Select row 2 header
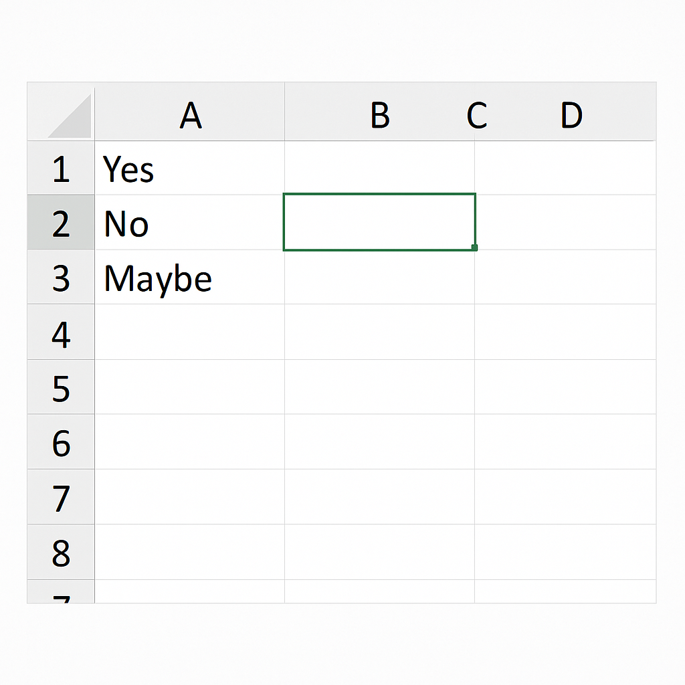Viewport: 685px width, 685px height. (61, 222)
